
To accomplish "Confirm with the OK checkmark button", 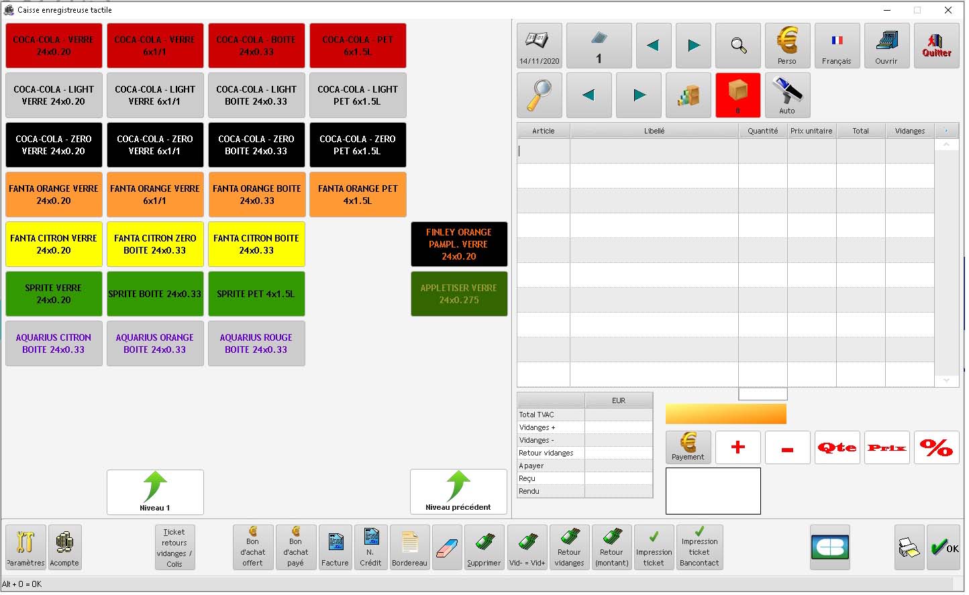I will pyautogui.click(x=943, y=547).
